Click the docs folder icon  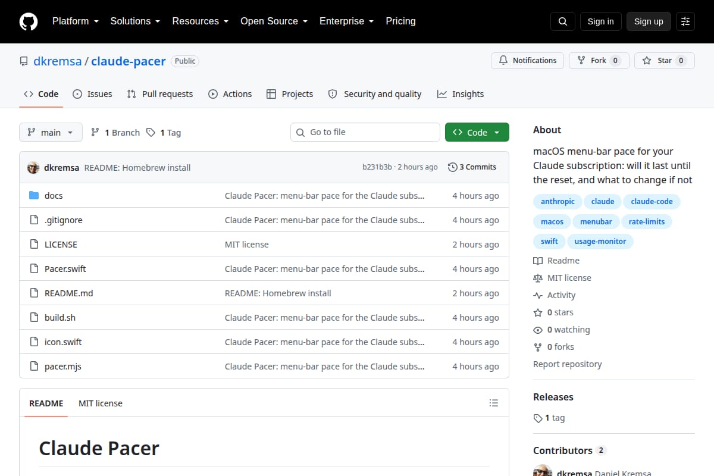click(34, 196)
